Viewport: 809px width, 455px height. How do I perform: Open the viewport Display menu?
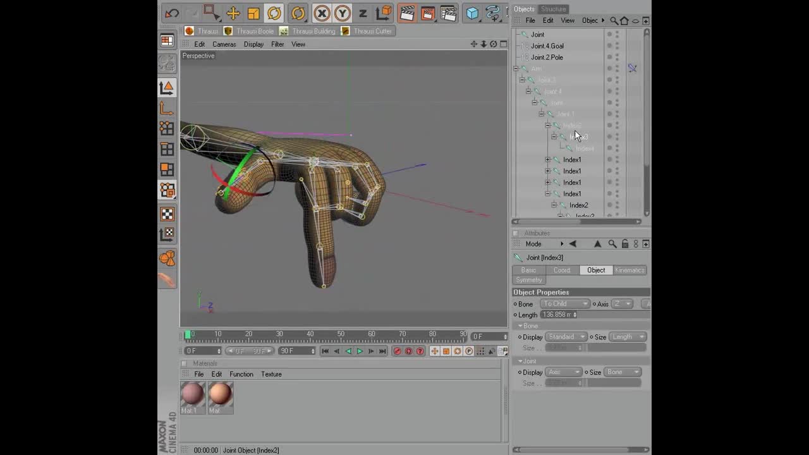(x=253, y=44)
